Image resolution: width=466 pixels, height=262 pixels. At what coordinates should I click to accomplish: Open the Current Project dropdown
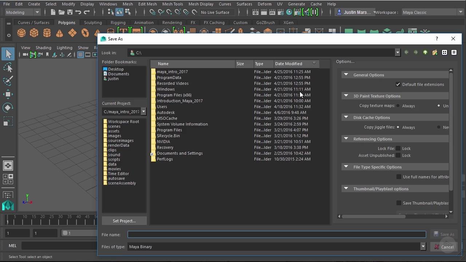tap(143, 112)
